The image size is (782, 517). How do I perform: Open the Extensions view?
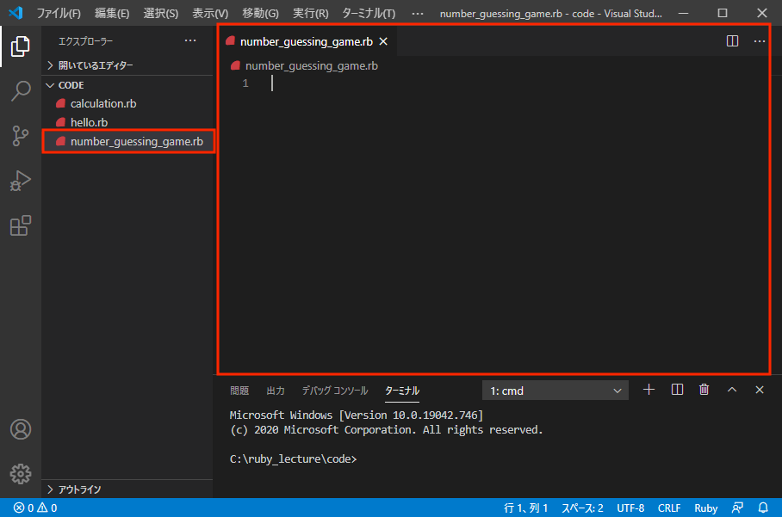21,225
